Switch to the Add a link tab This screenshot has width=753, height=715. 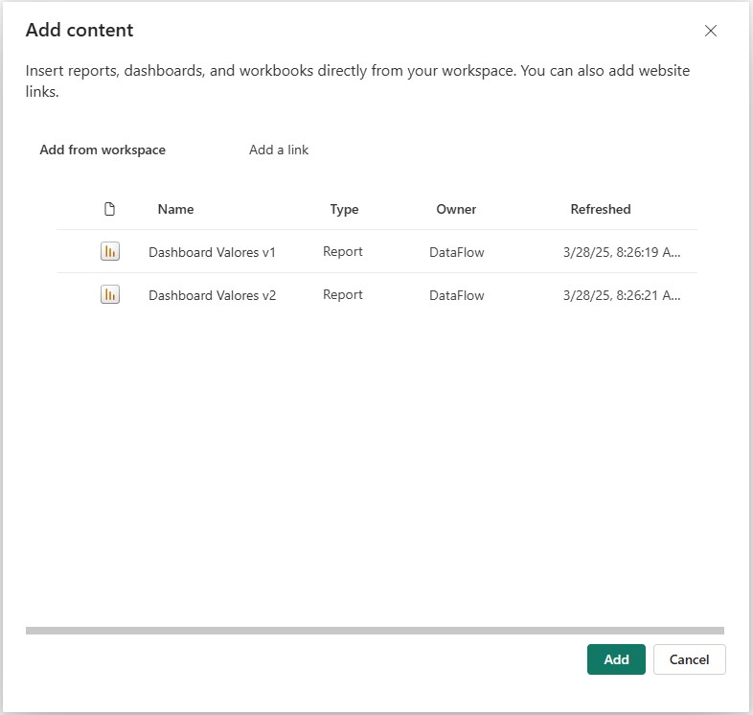pos(279,150)
